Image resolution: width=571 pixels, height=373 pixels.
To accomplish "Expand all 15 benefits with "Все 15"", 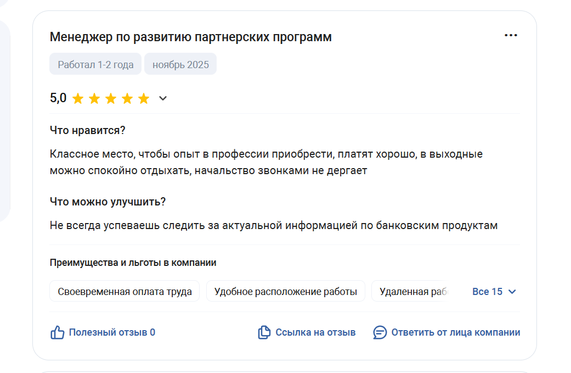I will tap(487, 292).
